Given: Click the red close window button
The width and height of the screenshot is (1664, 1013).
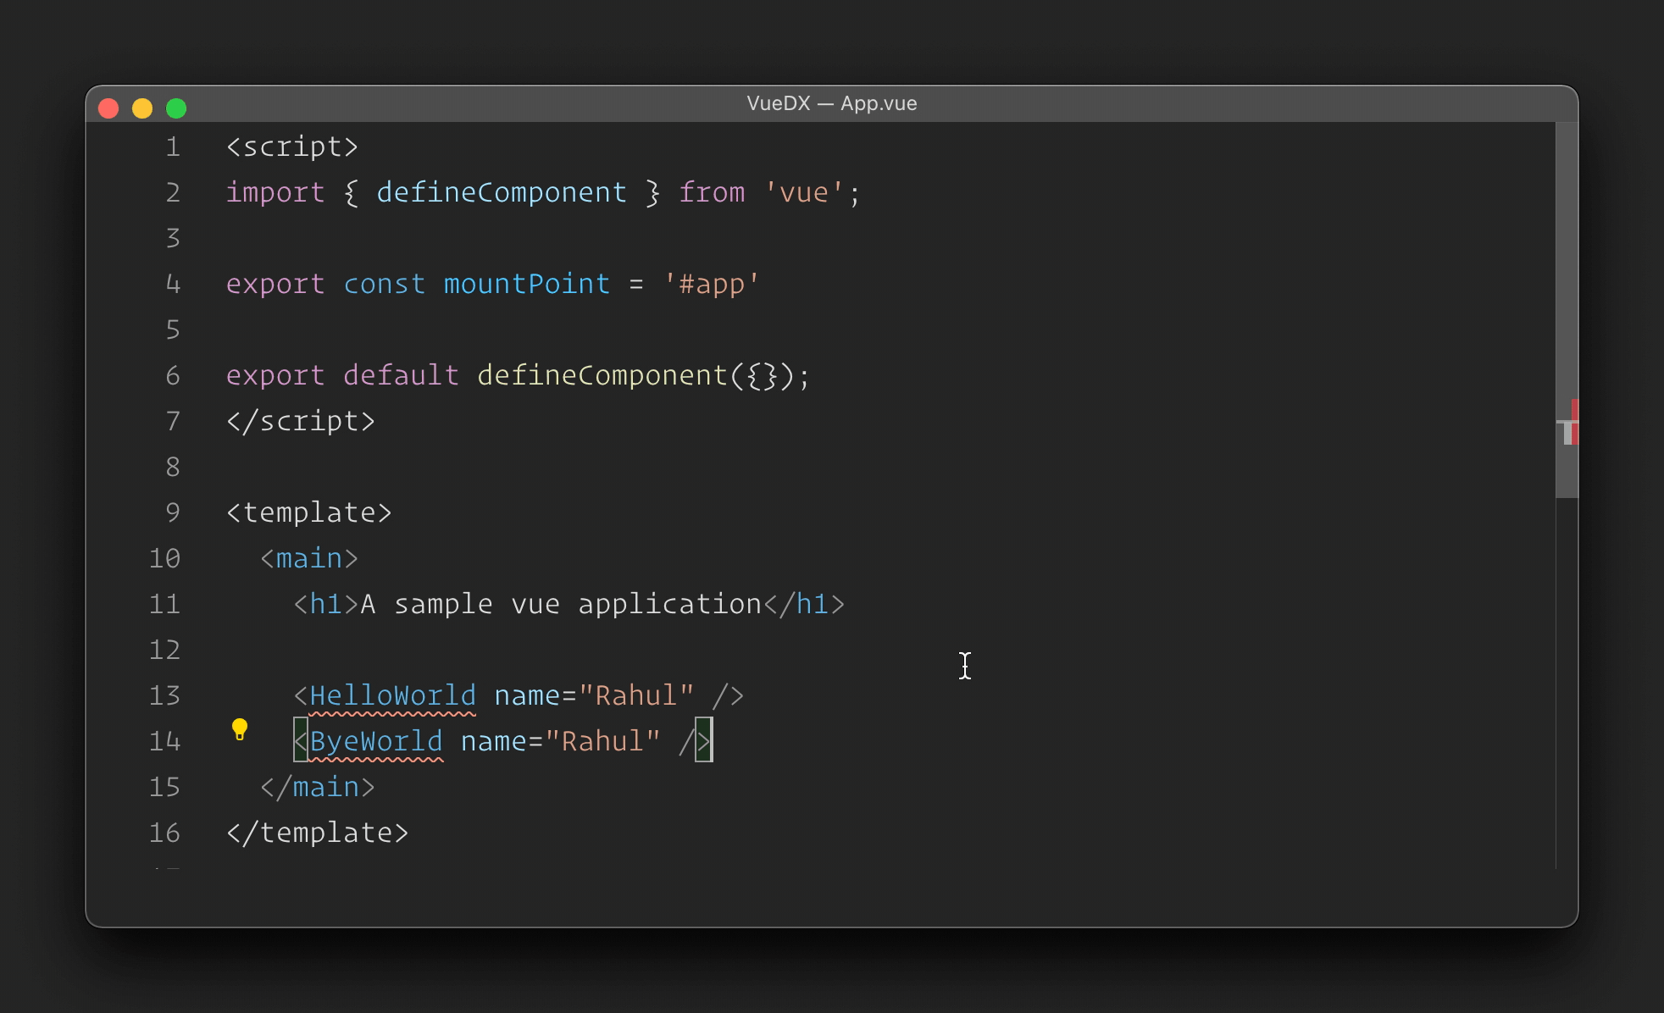Looking at the screenshot, I should (108, 108).
